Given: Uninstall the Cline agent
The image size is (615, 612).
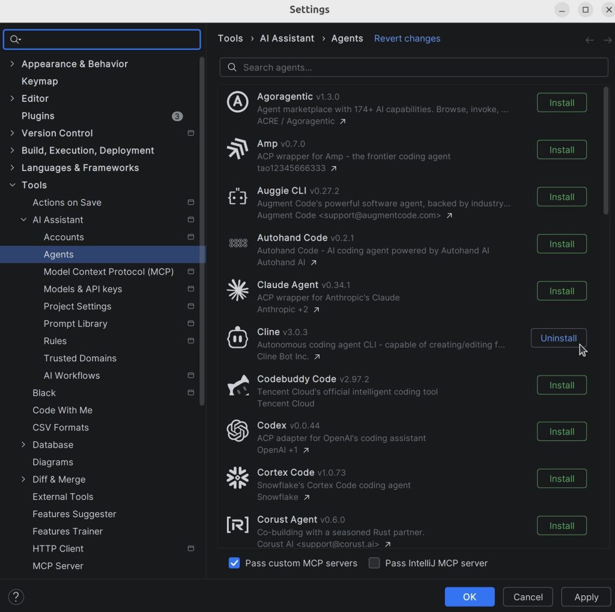Looking at the screenshot, I should coord(559,338).
